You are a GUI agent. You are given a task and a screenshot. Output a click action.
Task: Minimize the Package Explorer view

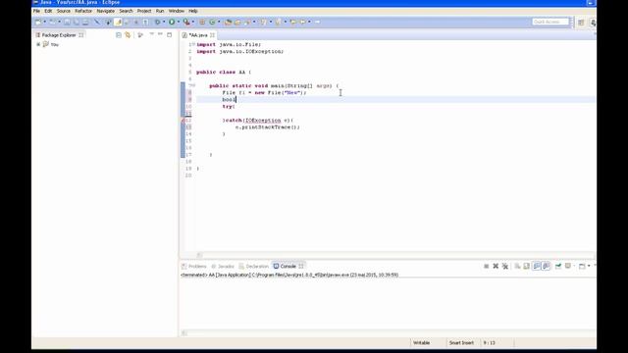click(x=160, y=34)
